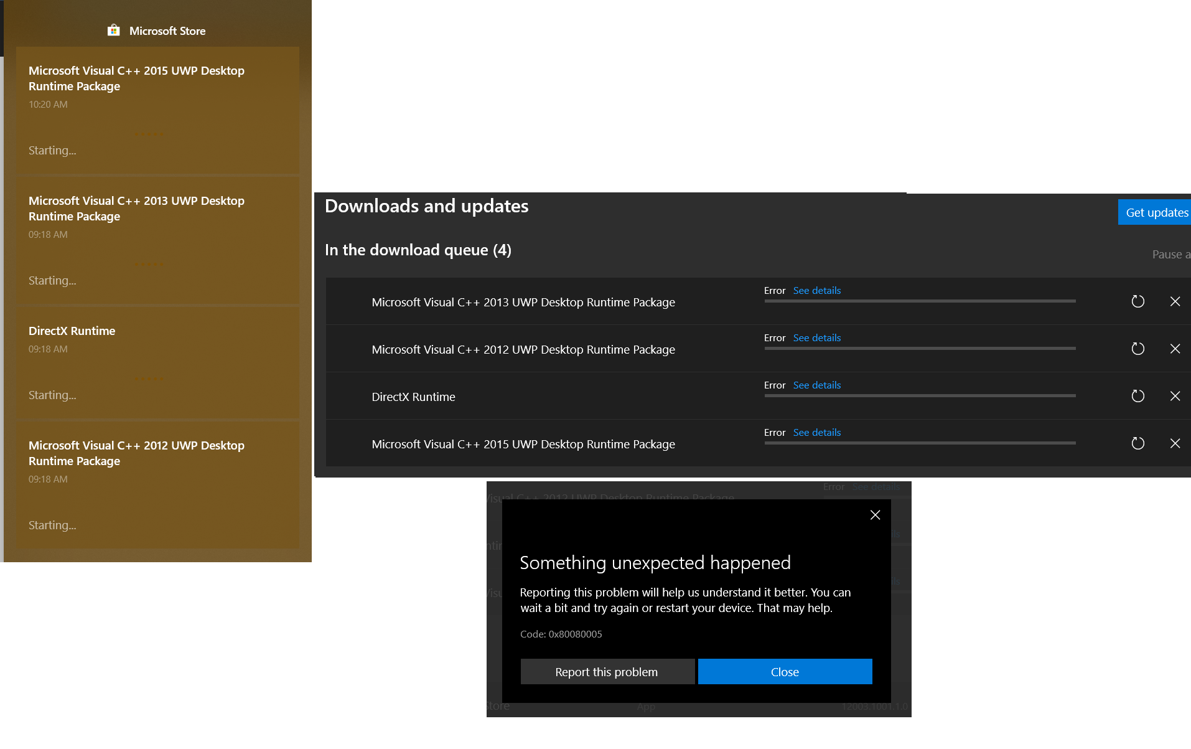Cancel the DirectX Runtime queue item
Viewport: 1191px width, 749px height.
[x=1175, y=396]
